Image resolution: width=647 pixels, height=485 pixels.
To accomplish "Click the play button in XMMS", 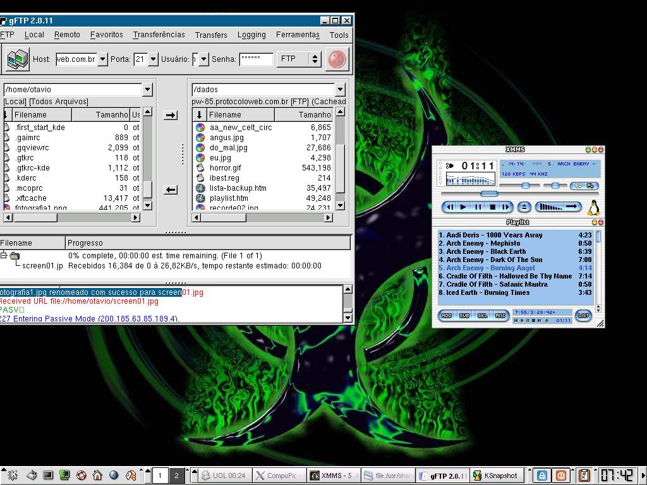I will pyautogui.click(x=464, y=207).
